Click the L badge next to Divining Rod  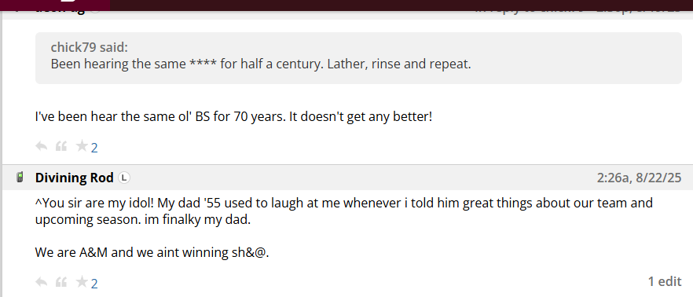click(125, 178)
